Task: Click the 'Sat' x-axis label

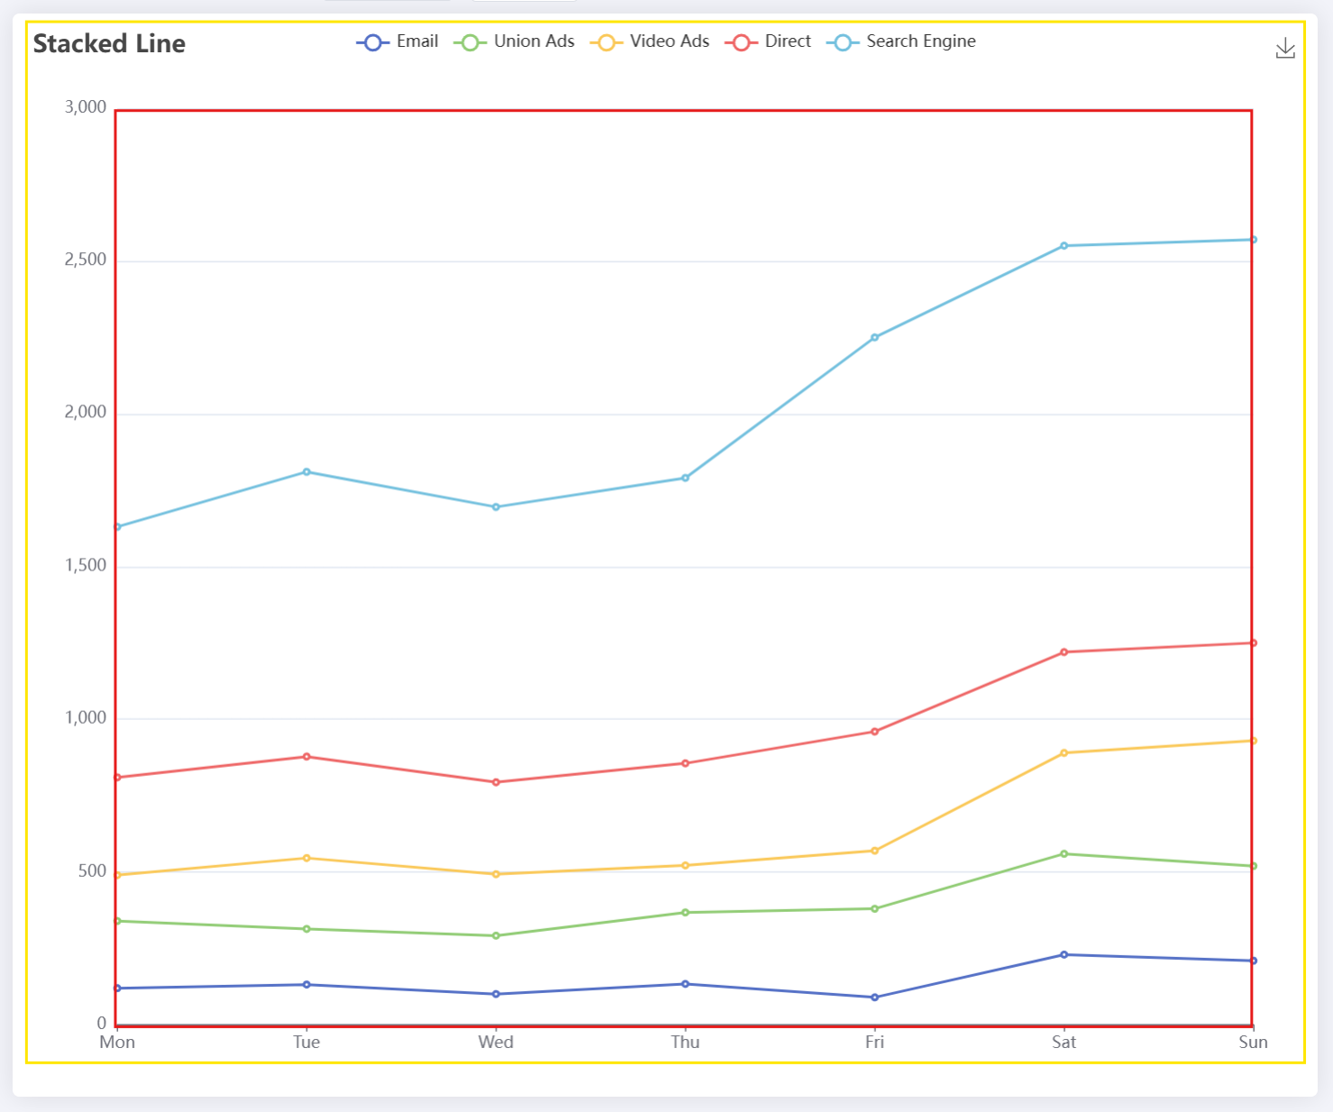Action: click(x=1064, y=1043)
